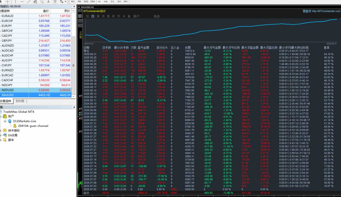Screen dimensions: 341x197
Task: Select account 294104: guan chunwei
Action: point(29,126)
